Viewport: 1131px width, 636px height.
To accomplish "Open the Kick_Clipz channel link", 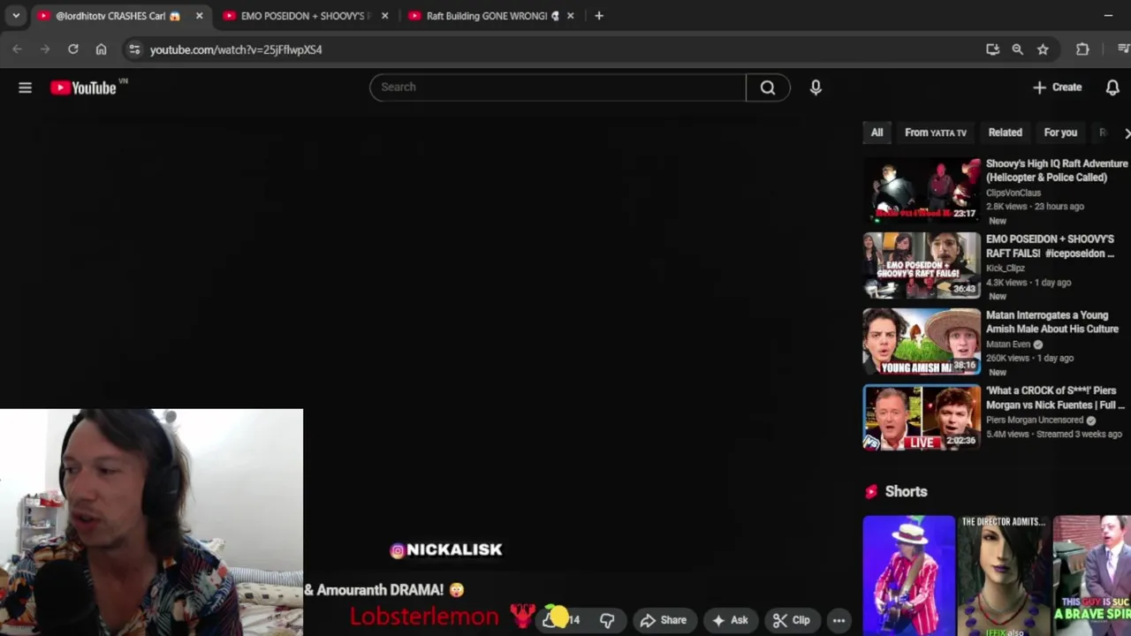I will (1006, 269).
